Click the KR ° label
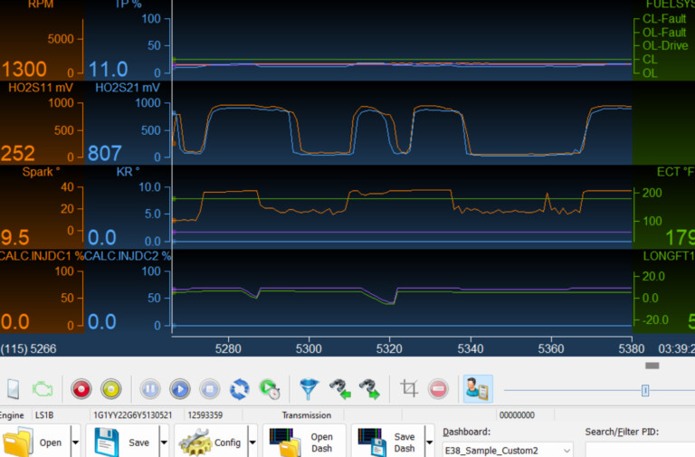The height and width of the screenshot is (457, 695). point(128,172)
